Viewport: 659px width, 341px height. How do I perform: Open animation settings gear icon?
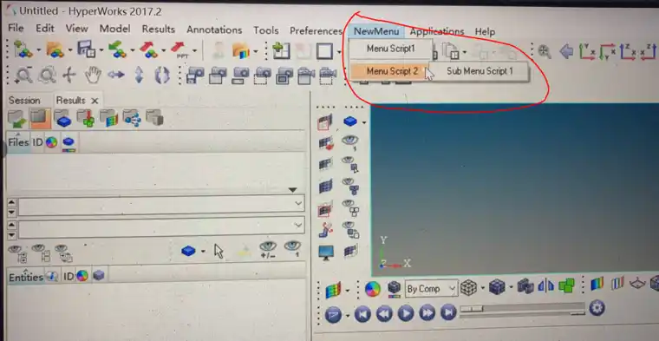tap(597, 308)
